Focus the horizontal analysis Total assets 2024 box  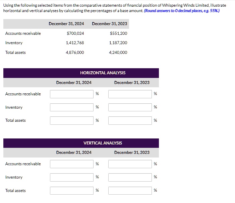[72, 120]
